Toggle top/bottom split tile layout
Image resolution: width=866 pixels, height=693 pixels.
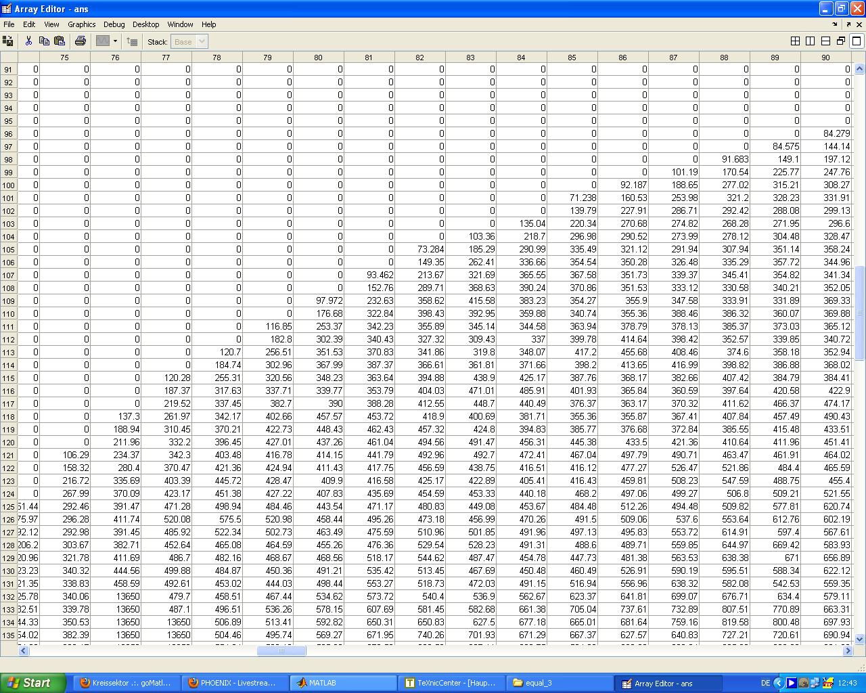(825, 41)
